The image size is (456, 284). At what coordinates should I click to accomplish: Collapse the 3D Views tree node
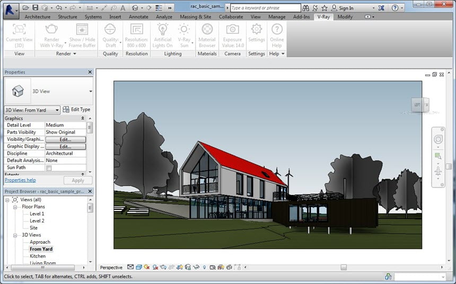click(x=15, y=235)
